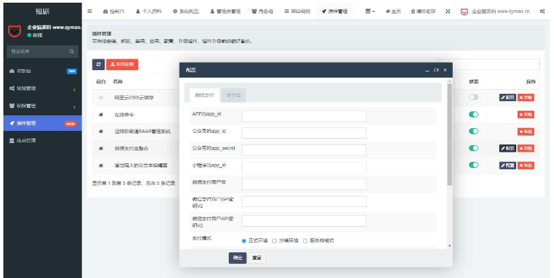The image size is (554, 278).
Task: Click the dialog's vertical scrollbar
Action: pyautogui.click(x=449, y=135)
